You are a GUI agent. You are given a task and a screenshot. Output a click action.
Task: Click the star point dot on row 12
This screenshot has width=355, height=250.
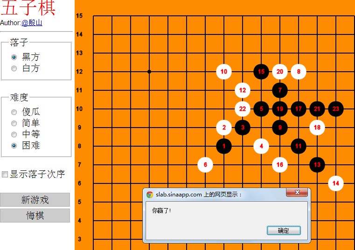149,72
